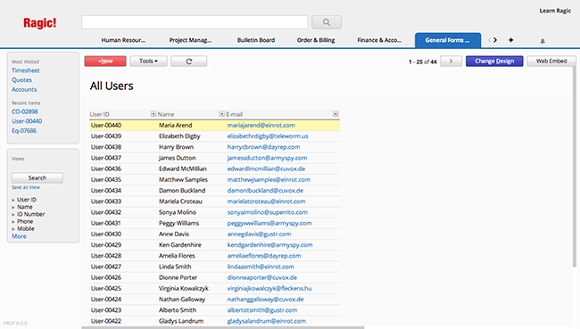Click the left arrow to scroll tabs

(x=489, y=40)
